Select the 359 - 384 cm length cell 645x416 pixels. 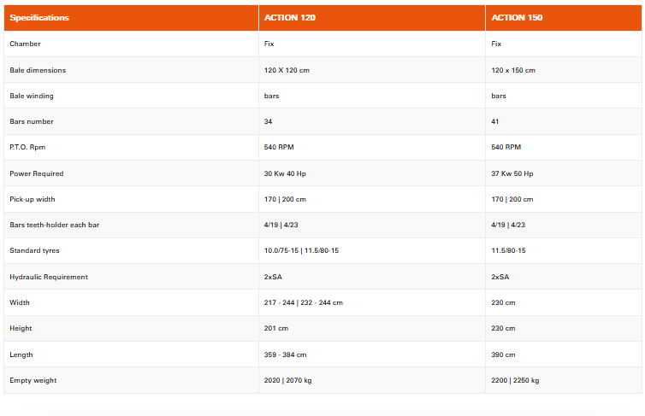coord(285,354)
